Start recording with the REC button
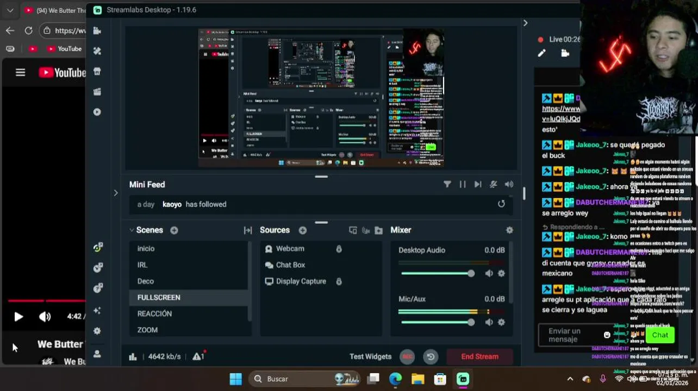This screenshot has width=698, height=391. pyautogui.click(x=407, y=357)
